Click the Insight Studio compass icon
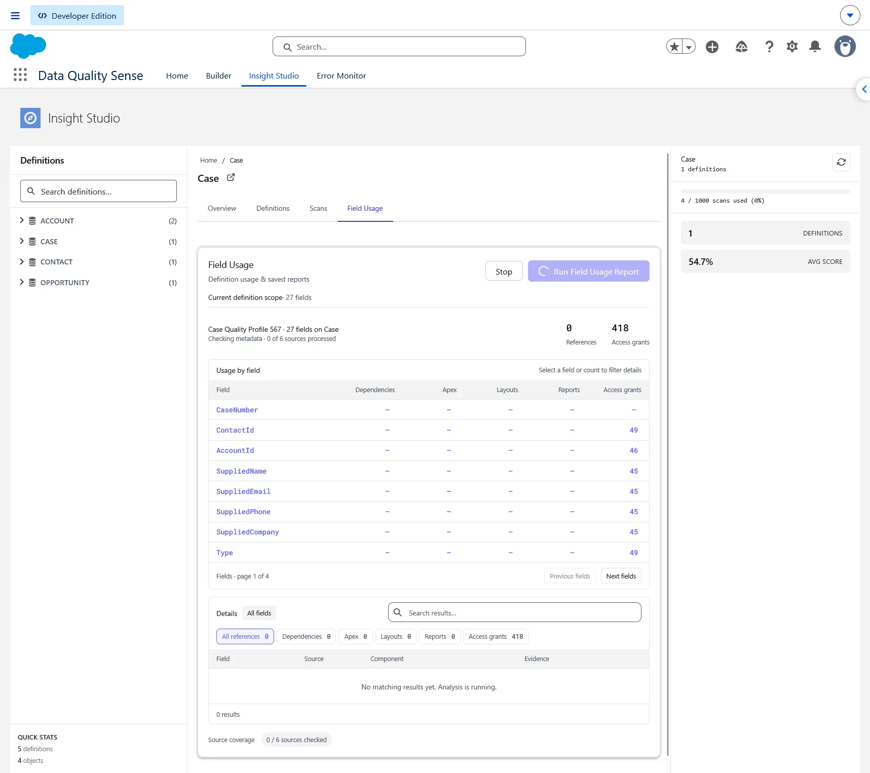The image size is (870, 773). [x=30, y=118]
